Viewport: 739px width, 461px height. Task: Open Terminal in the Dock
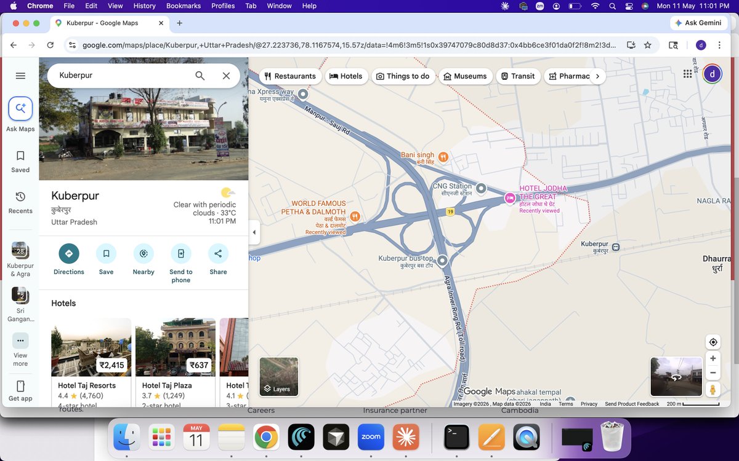(458, 437)
